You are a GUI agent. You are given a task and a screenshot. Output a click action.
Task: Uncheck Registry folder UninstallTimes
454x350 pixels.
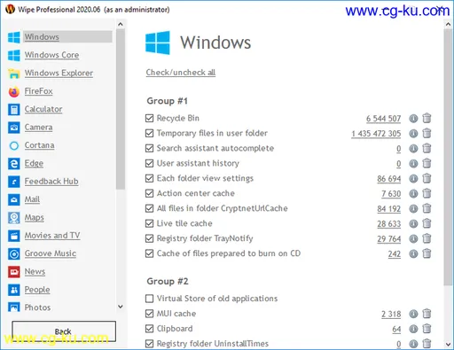coord(150,344)
